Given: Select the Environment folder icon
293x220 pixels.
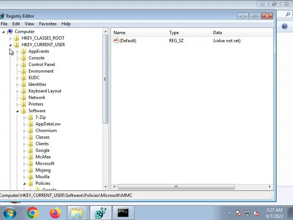Looking at the screenshot, I should (23, 71).
